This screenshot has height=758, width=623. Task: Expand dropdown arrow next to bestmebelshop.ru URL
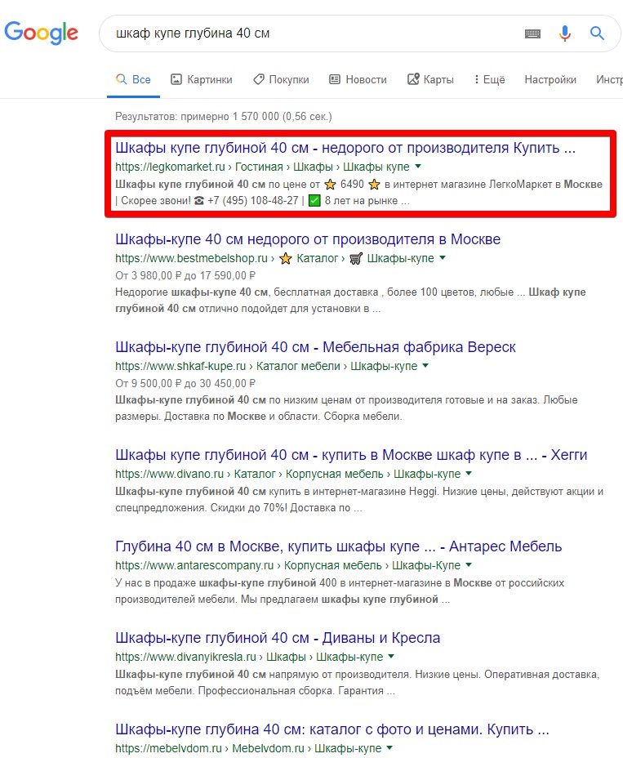click(443, 258)
